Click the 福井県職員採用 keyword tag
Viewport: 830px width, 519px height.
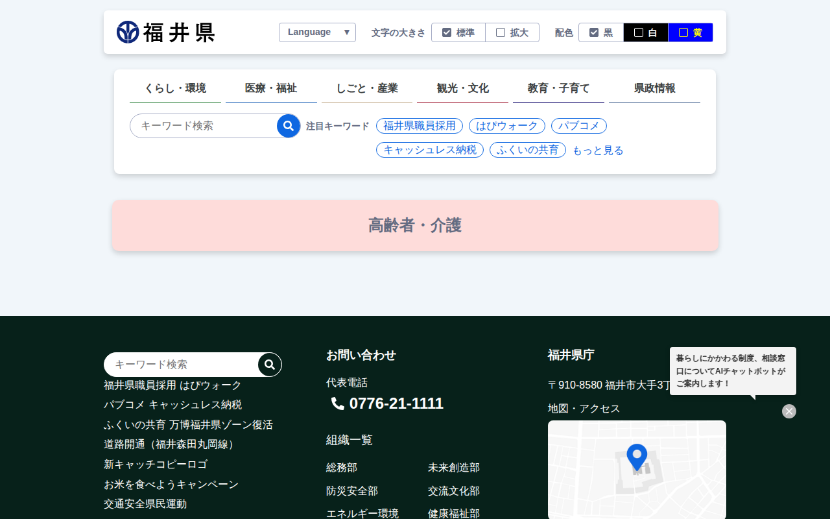coord(420,126)
